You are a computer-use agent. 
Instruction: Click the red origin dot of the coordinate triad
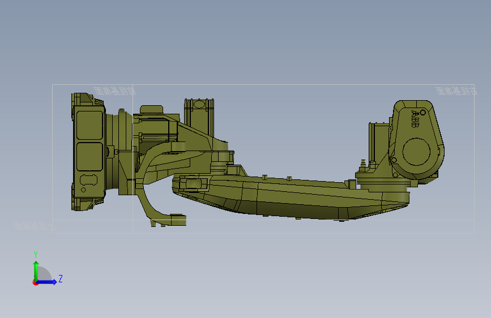point(35,282)
